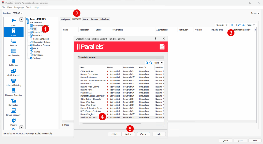Click Next in the template wizard
Viewport: 263px width, 144px height.
click(x=128, y=134)
